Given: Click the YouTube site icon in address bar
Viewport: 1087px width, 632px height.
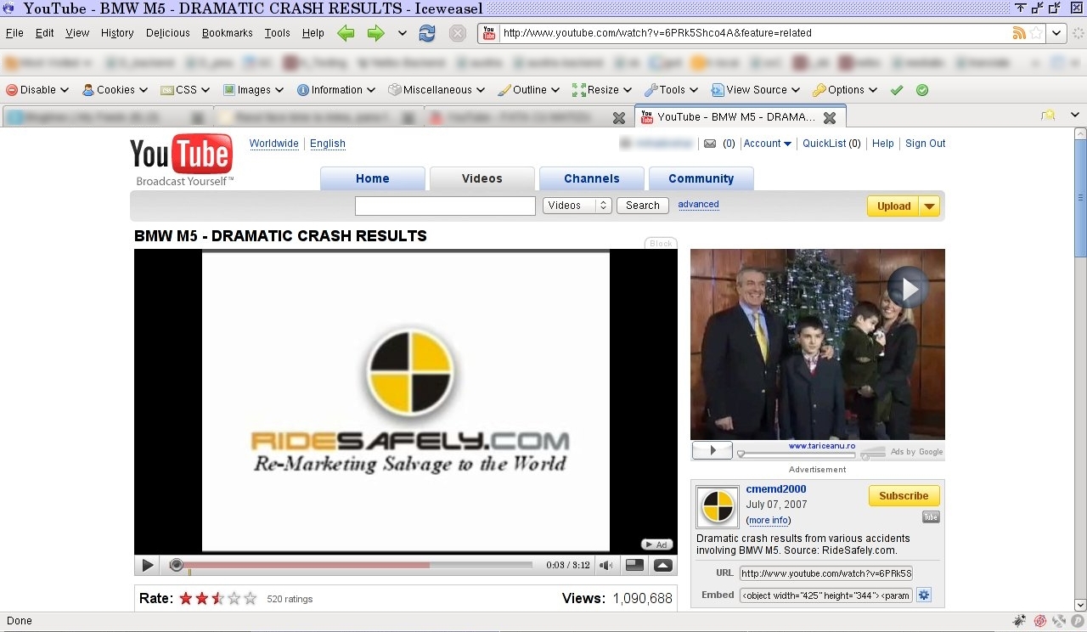Looking at the screenshot, I should coord(488,33).
